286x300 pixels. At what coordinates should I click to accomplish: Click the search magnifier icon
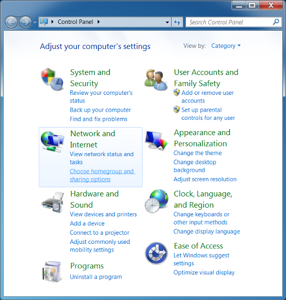click(276, 22)
